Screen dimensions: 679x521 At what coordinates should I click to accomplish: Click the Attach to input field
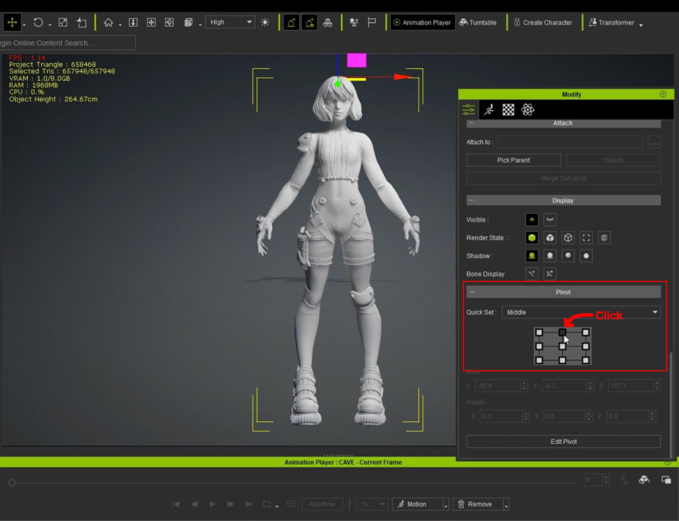click(570, 142)
